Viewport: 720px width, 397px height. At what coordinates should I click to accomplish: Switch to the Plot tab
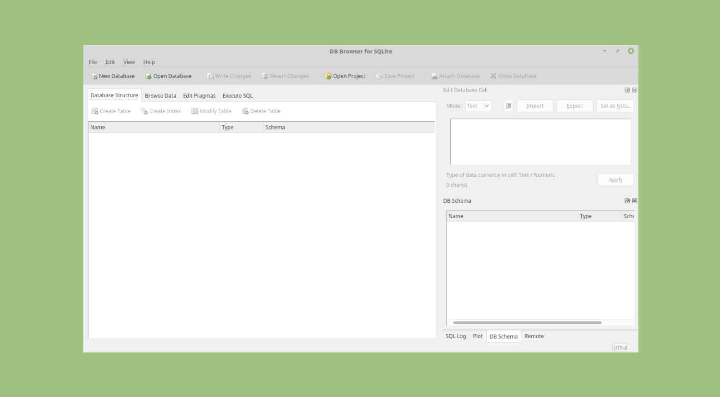click(478, 337)
